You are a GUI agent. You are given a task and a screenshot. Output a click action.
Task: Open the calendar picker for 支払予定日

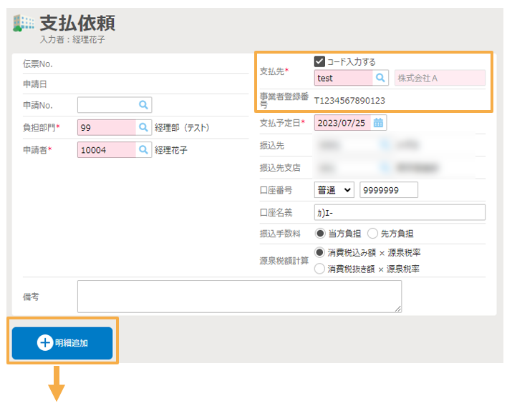pos(379,123)
